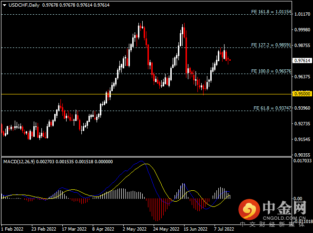This screenshot has width=313, height=233.
Task: Select the FE 127.2 = 0.98591 label
Action: pyautogui.click(x=271, y=45)
